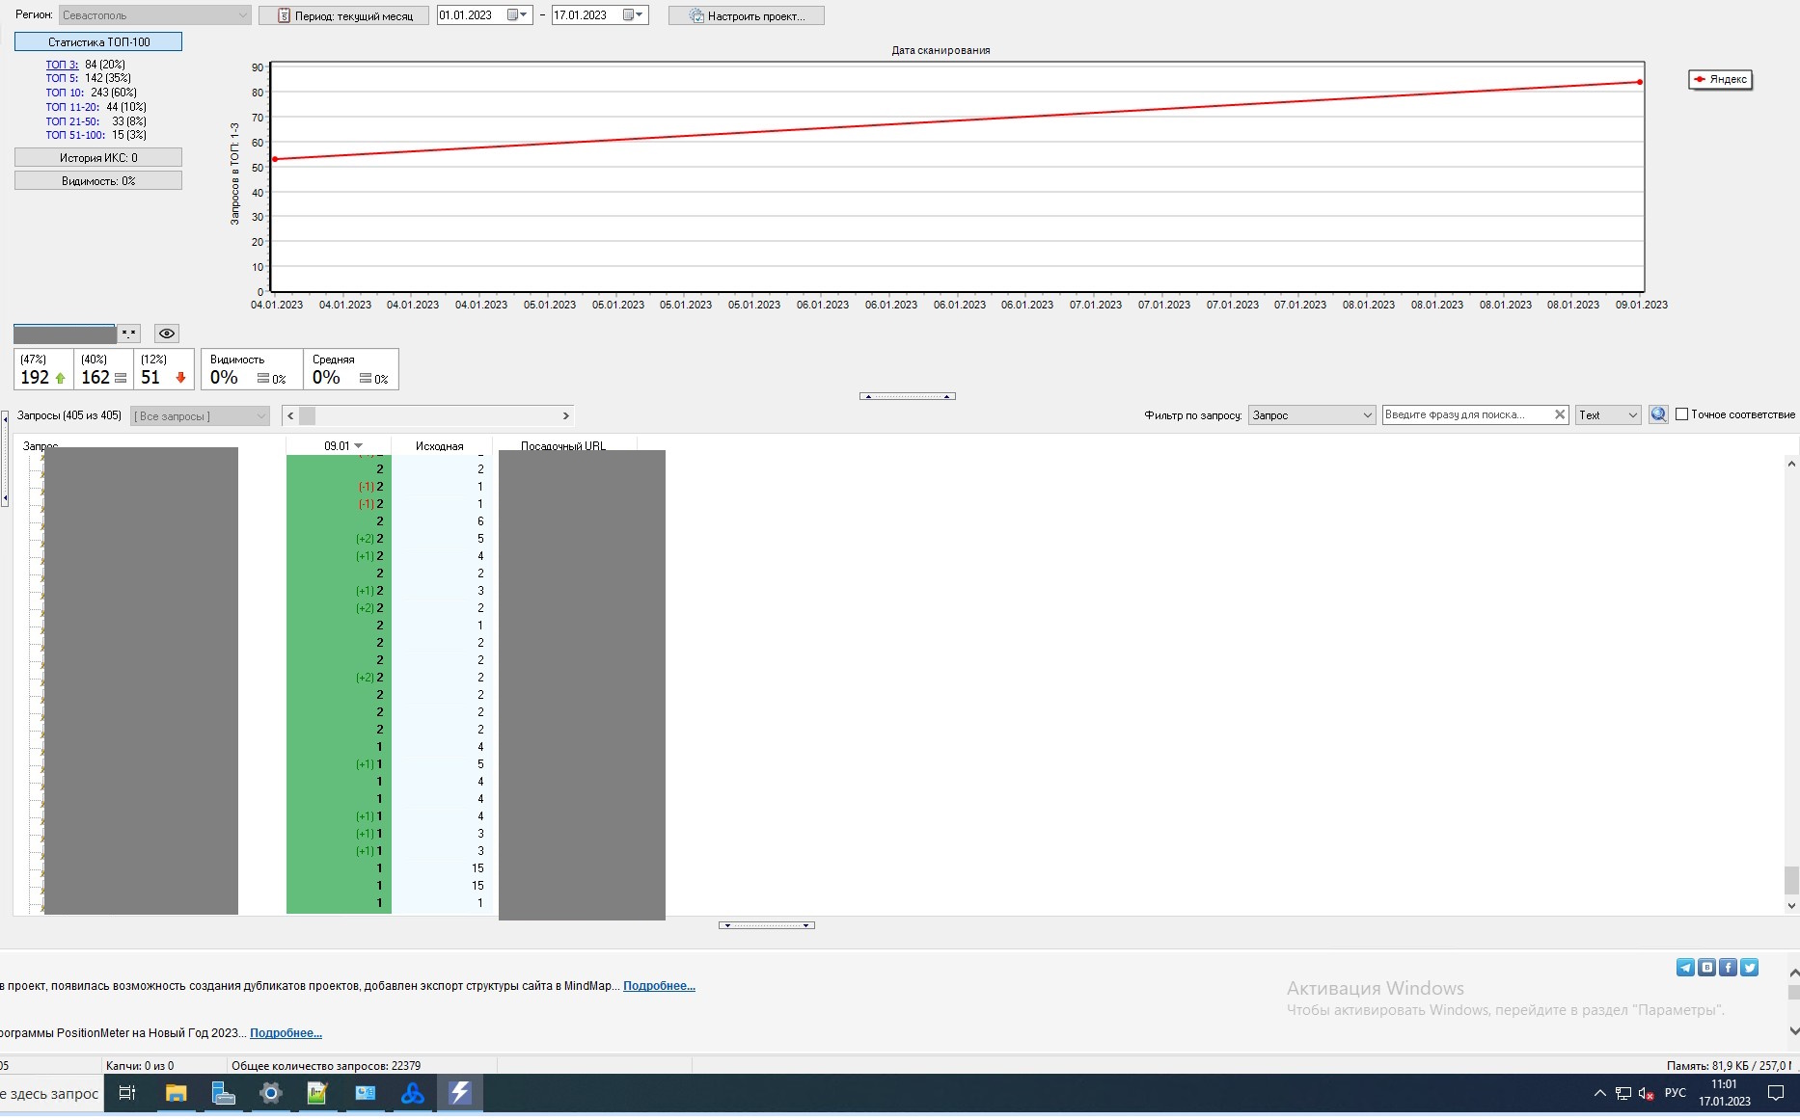The image size is (1800, 1120).
Task: Open the blue trefoil taskbar app
Action: (412, 1093)
